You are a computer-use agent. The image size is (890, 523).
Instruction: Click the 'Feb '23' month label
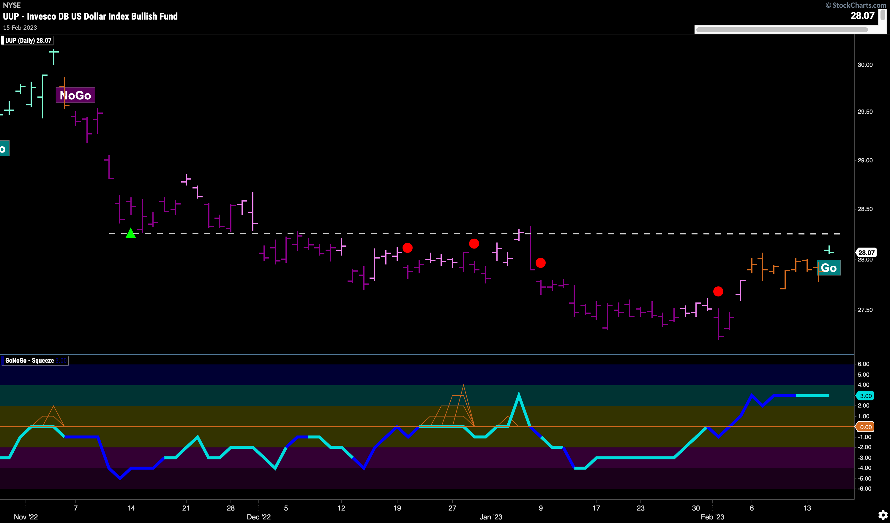tap(712, 517)
